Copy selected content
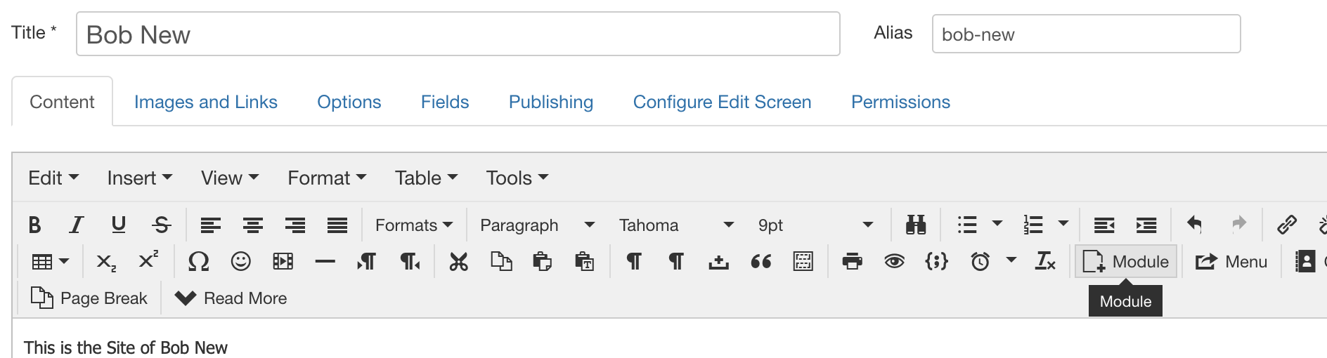Screen dimensions: 1327x358 (500, 262)
